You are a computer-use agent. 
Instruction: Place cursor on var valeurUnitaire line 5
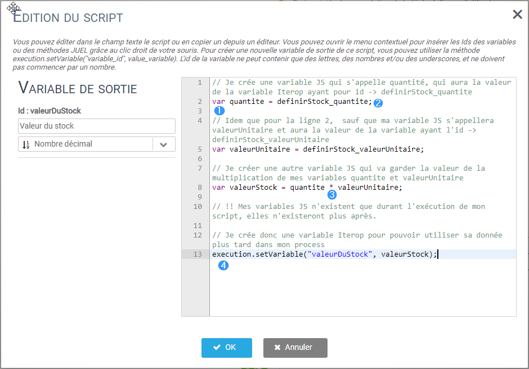[318, 149]
